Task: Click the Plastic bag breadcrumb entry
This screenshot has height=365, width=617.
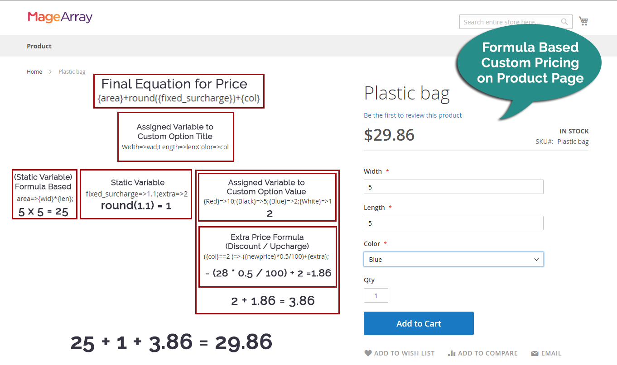Action: pos(72,71)
